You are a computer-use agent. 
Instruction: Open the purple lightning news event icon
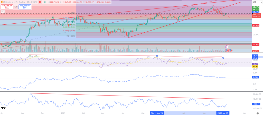click(227, 47)
